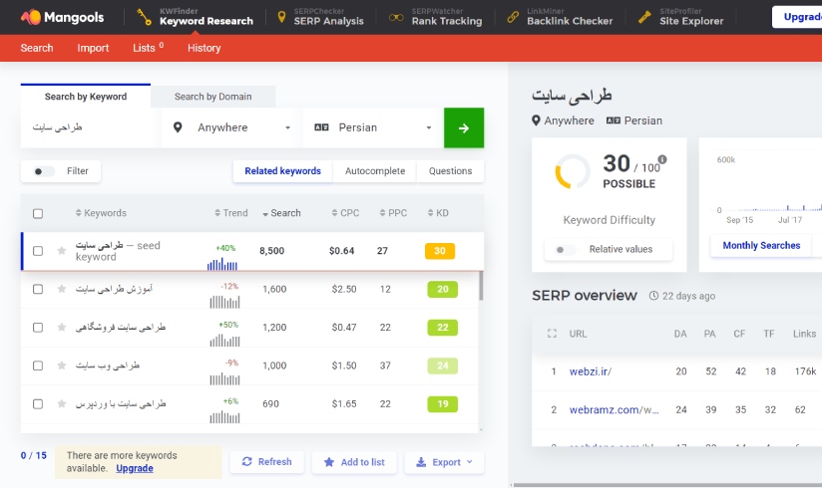Open the Anywhere location dropdown
Viewport: 822px width, 488px height.
pyautogui.click(x=231, y=127)
